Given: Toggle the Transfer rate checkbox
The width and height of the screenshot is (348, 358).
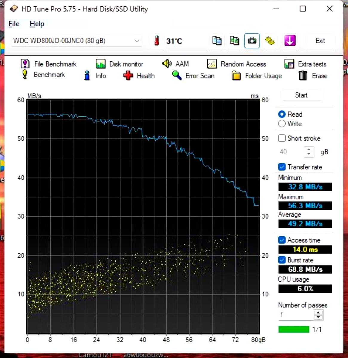Looking at the screenshot, I should (282, 167).
